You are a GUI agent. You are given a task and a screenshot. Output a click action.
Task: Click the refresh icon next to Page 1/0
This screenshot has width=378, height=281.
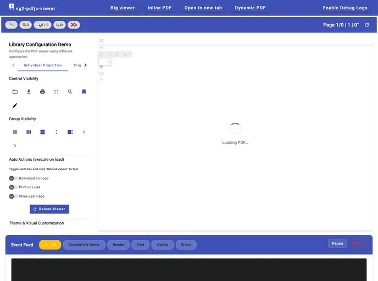367,25
